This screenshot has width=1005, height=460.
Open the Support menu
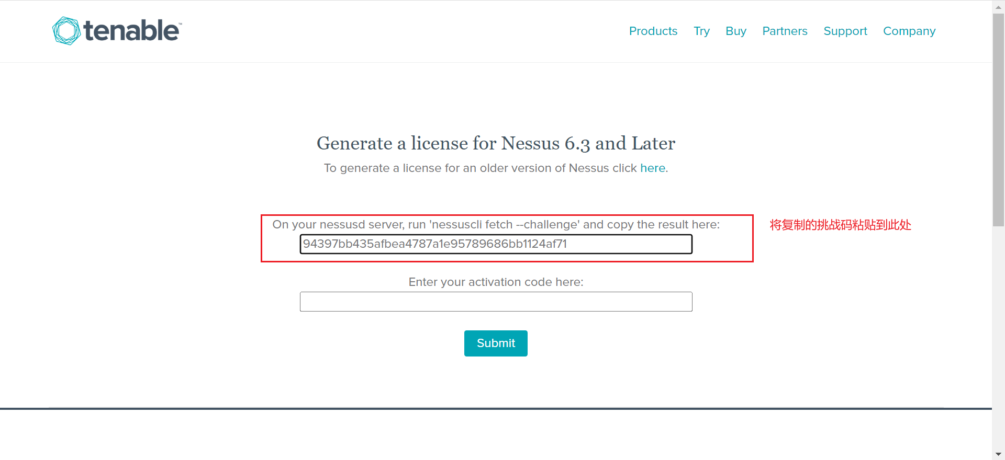(845, 31)
